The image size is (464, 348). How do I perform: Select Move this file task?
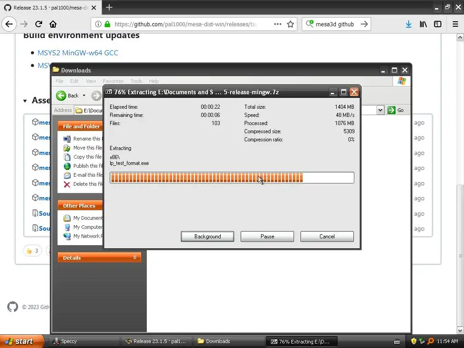83,148
